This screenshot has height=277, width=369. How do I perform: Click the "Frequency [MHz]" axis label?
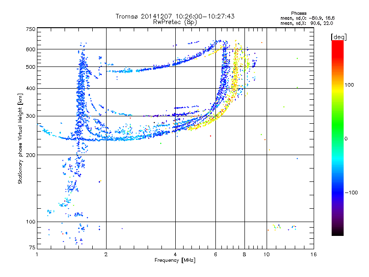click(x=175, y=260)
